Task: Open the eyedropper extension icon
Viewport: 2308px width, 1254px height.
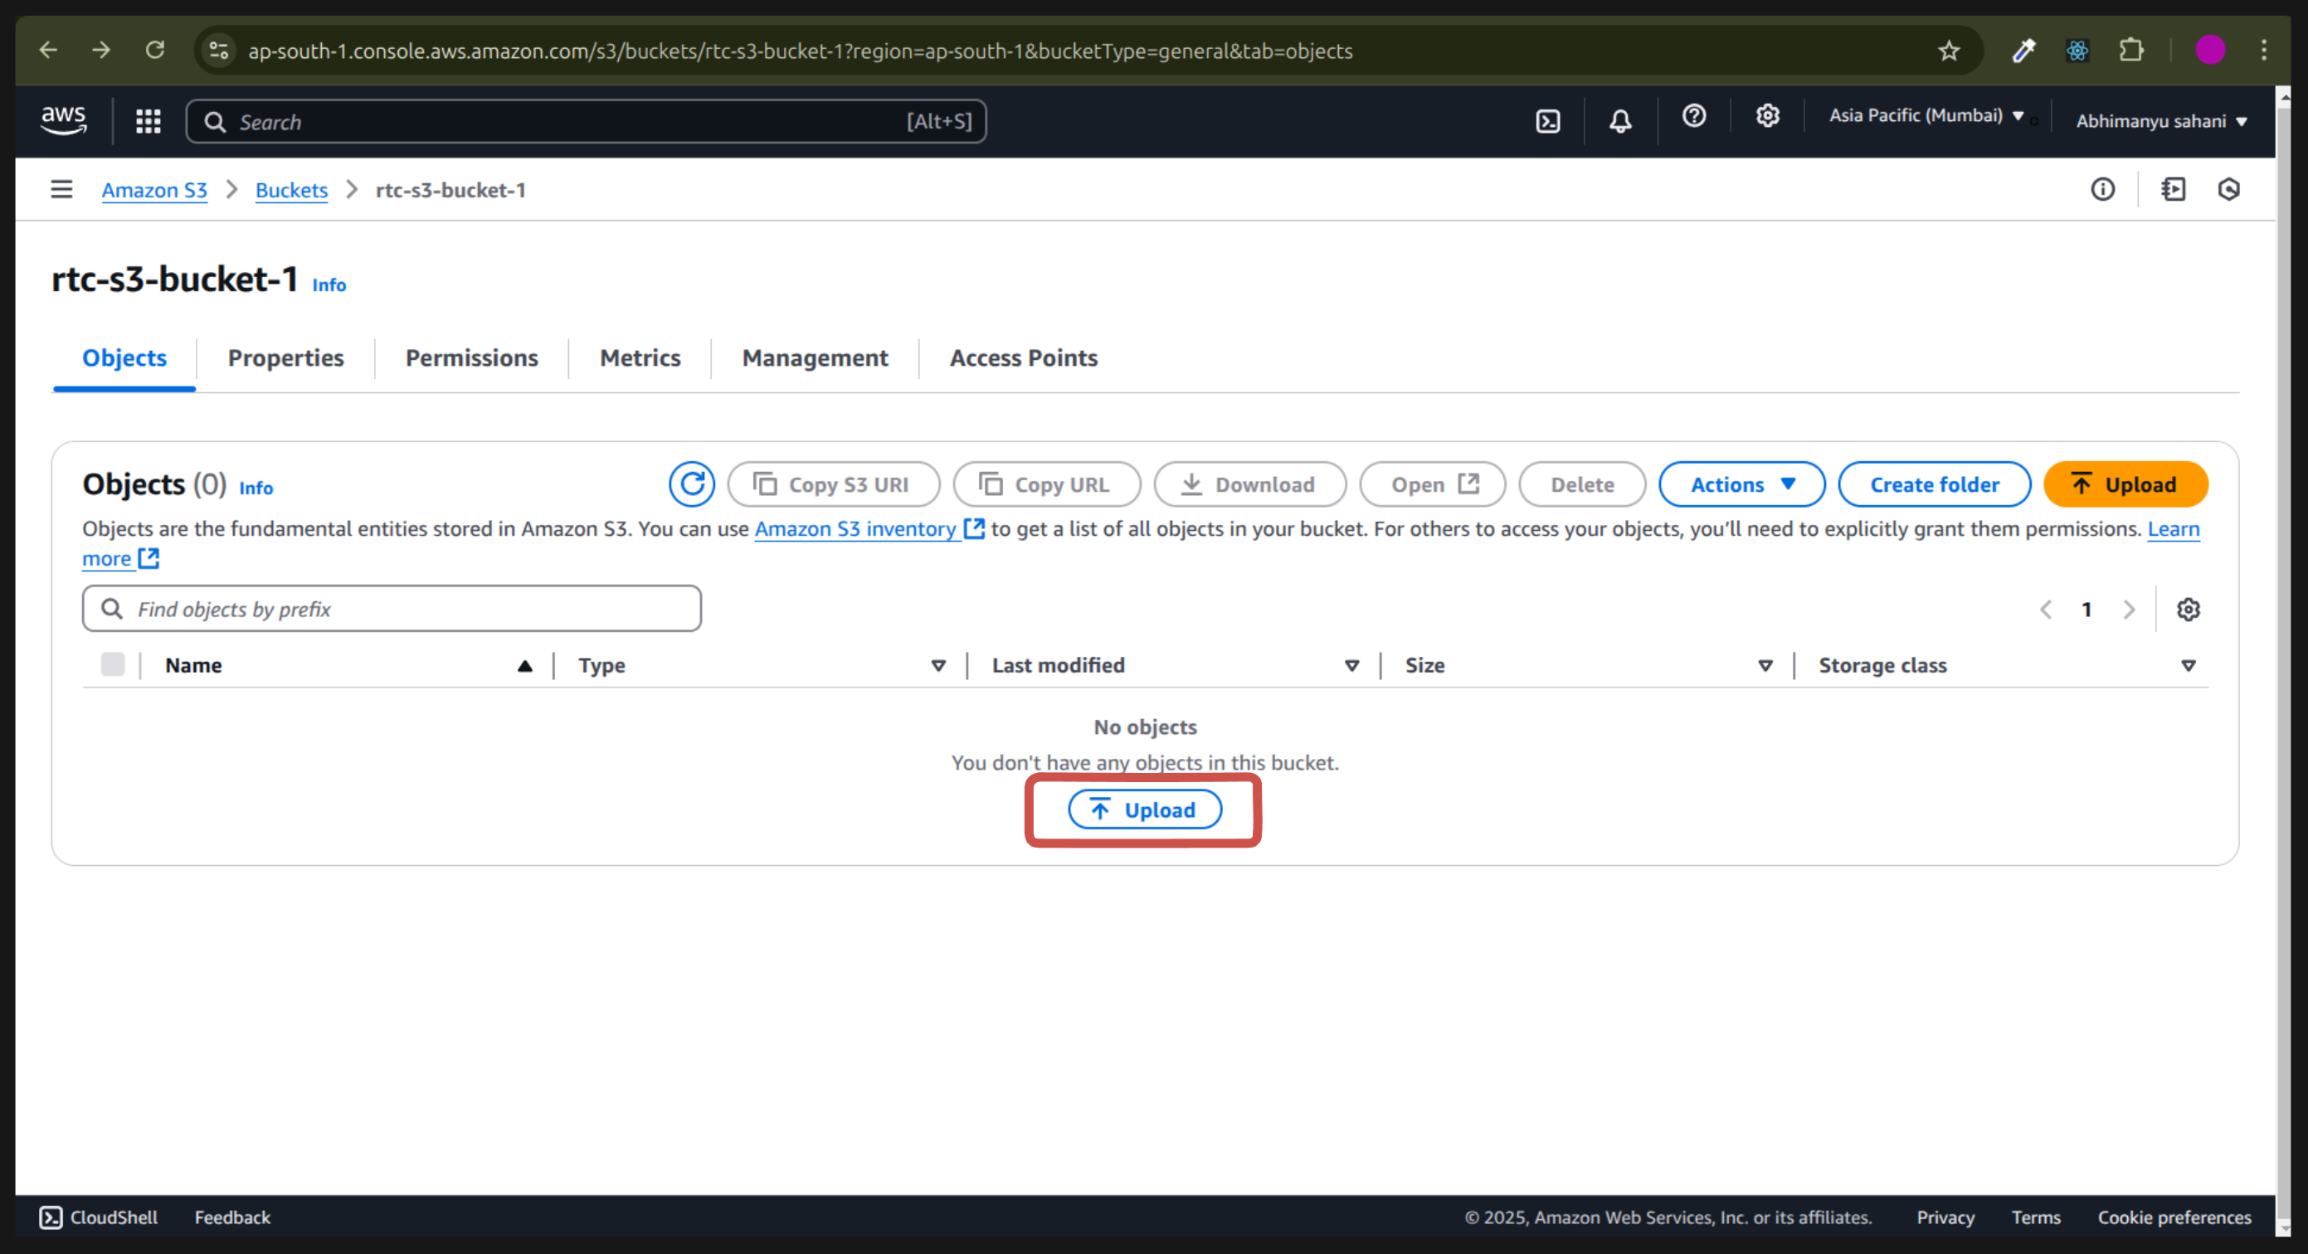Action: tap(2023, 51)
